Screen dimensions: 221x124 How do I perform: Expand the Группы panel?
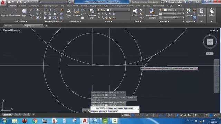(x=191, y=21)
